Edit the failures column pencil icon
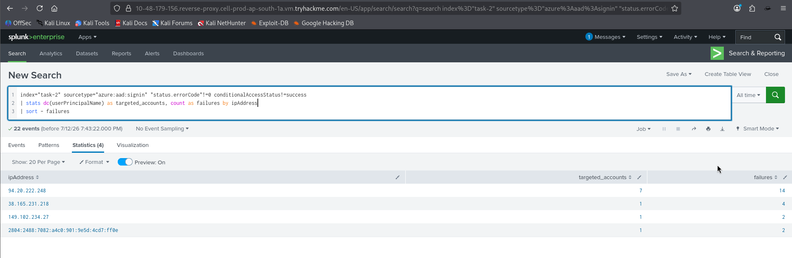Image resolution: width=792 pixels, height=258 pixels. [x=785, y=178]
